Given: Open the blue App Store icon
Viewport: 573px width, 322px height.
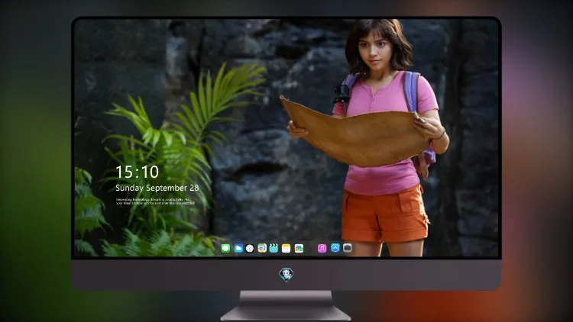Looking at the screenshot, I should [x=335, y=248].
